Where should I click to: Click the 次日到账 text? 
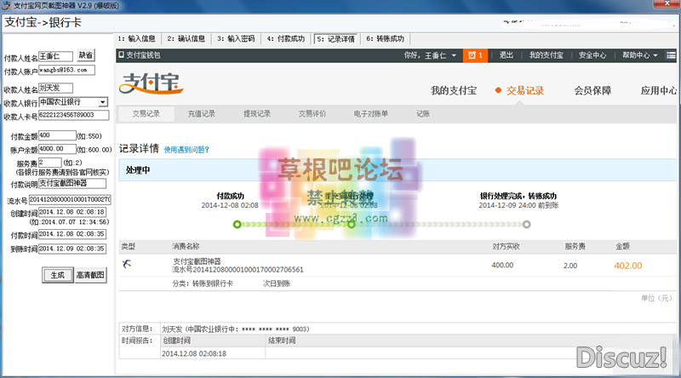click(277, 283)
